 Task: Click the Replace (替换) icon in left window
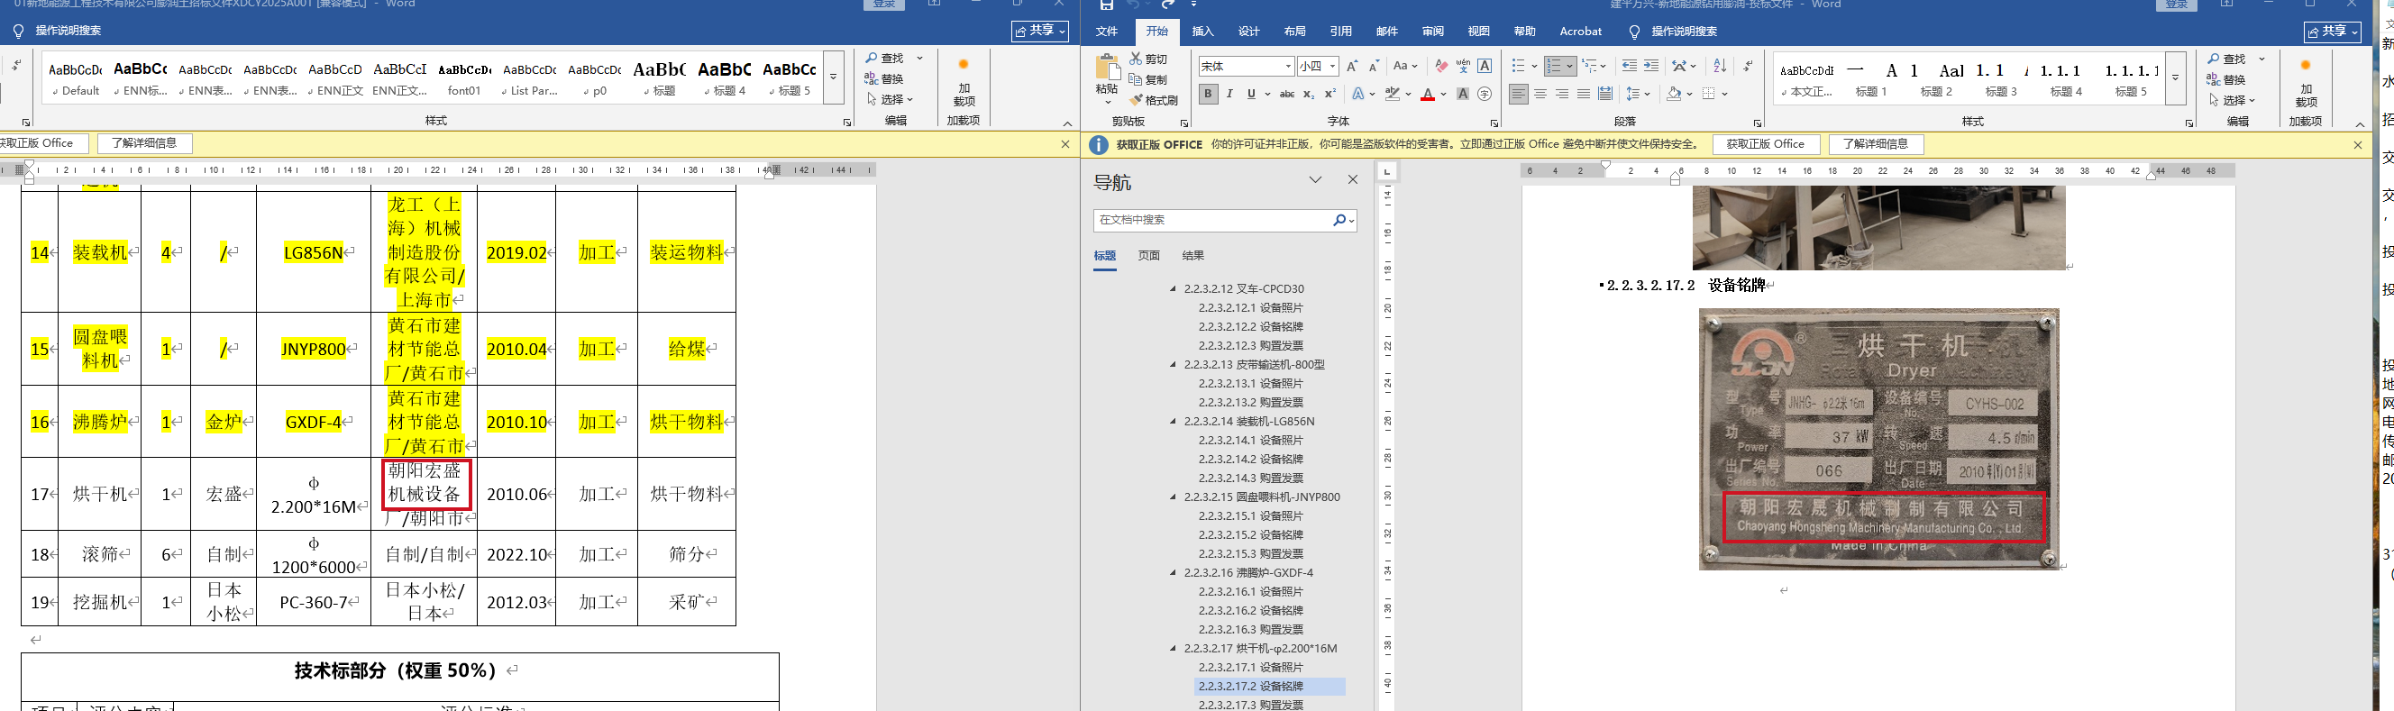click(872, 79)
